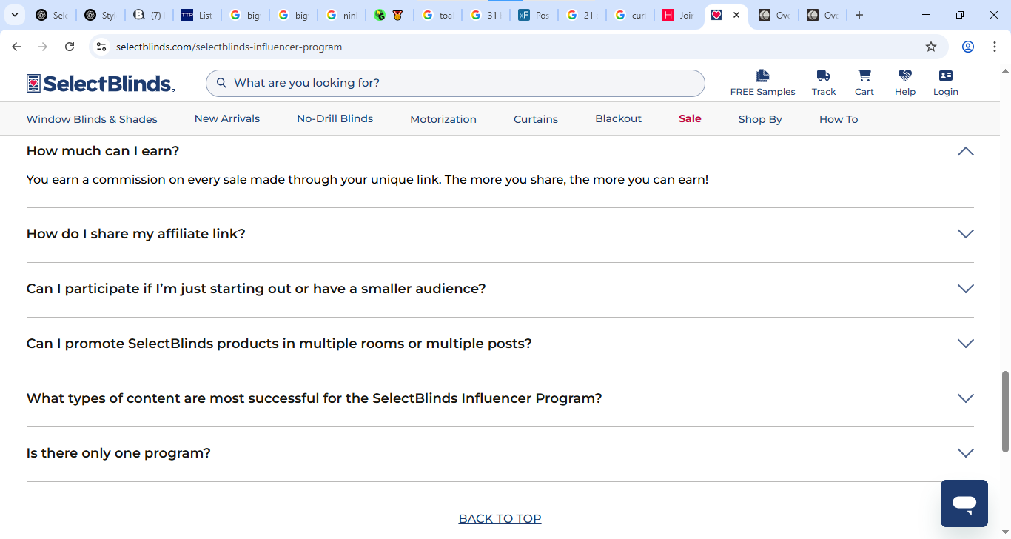1011x539 pixels.
Task: Expand 'Is there only one program?'
Action: [x=965, y=453]
